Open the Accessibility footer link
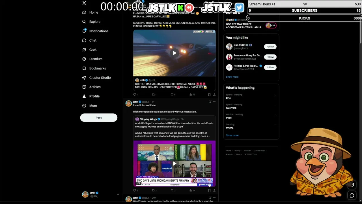The height and width of the screenshot is (204, 362). (259, 151)
